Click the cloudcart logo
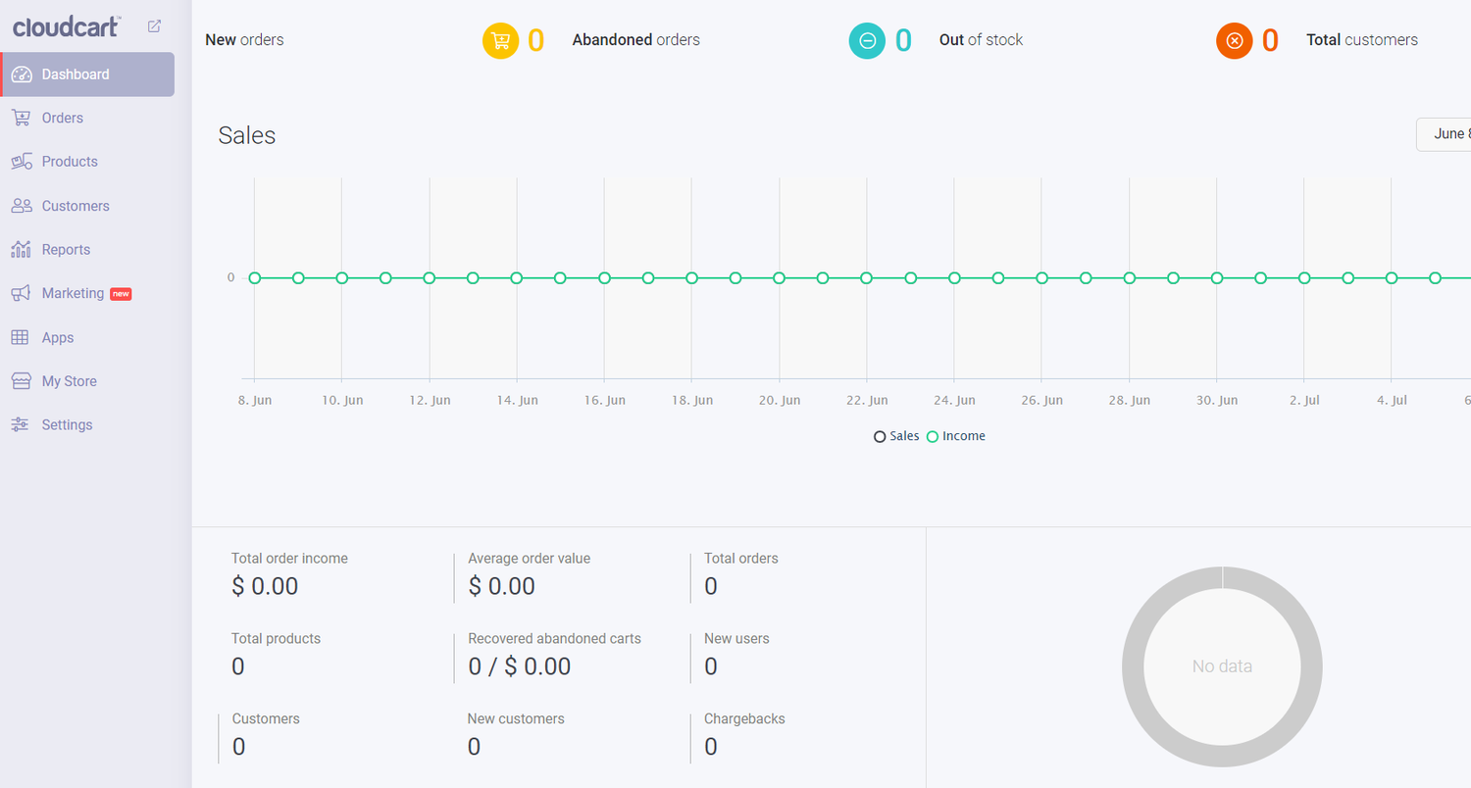Image resolution: width=1471 pixels, height=788 pixels. (67, 26)
